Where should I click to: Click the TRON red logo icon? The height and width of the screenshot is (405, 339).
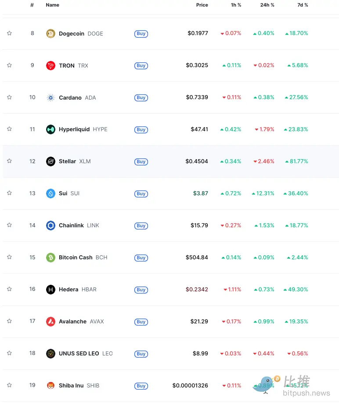[x=50, y=66]
